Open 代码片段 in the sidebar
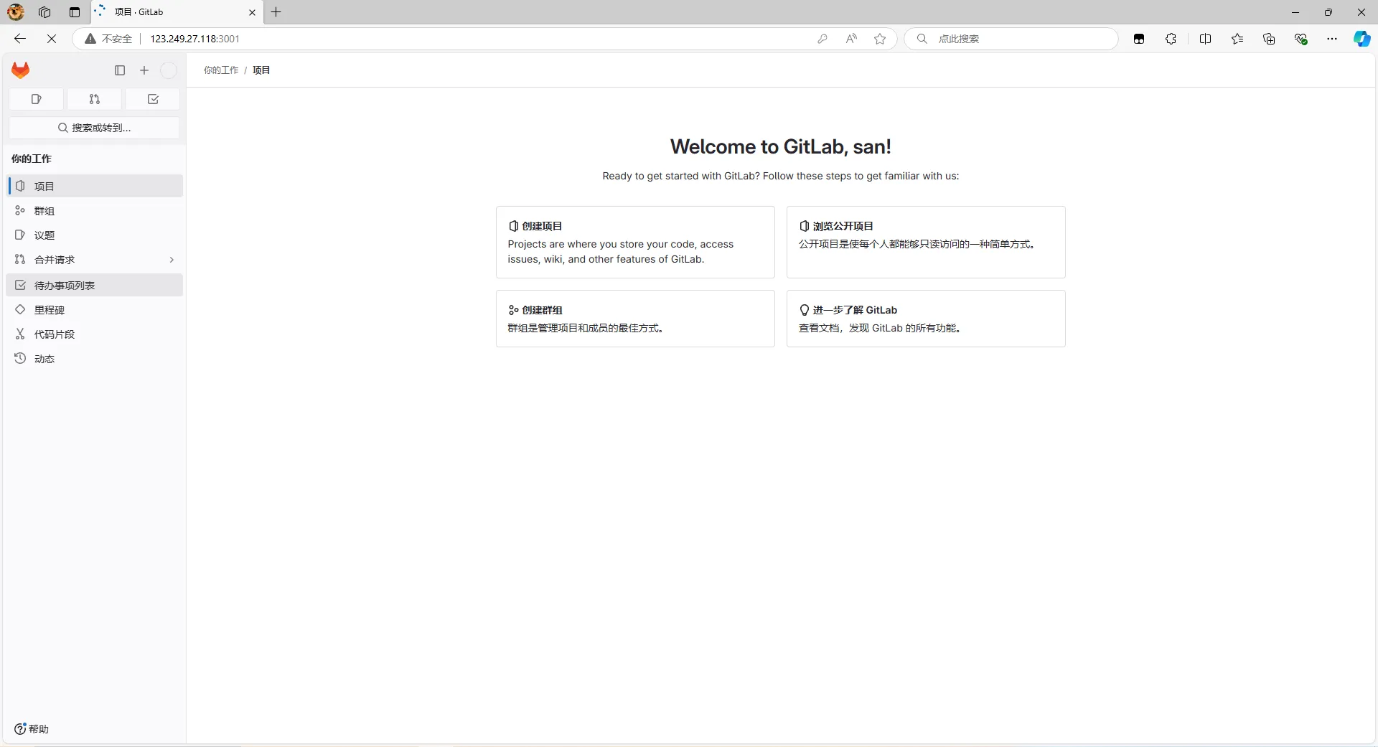The height and width of the screenshot is (747, 1378). click(95, 334)
